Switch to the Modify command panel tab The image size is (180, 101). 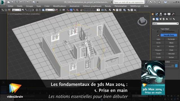157,14
